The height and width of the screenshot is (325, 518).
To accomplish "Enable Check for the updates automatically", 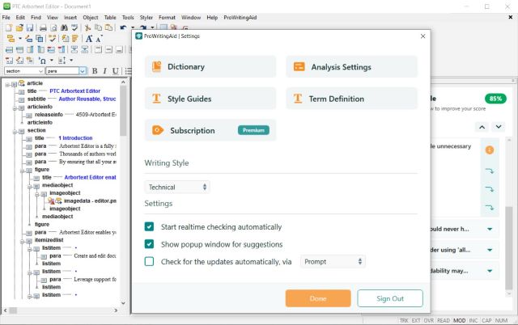I will click(149, 262).
